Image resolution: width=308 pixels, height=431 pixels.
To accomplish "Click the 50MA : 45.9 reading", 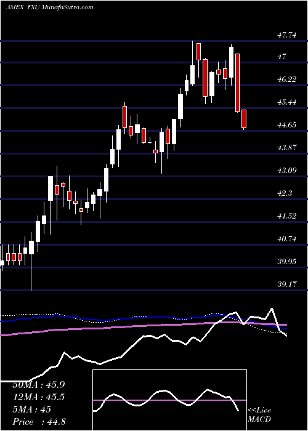I will click(39, 385).
